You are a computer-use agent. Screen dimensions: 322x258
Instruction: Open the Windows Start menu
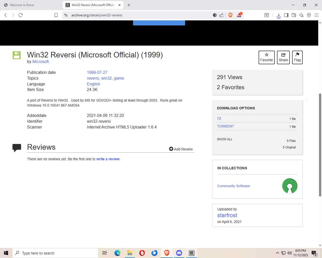[x=6, y=253]
